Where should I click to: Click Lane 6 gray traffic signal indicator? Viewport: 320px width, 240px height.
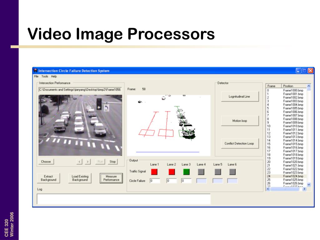(x=232, y=172)
